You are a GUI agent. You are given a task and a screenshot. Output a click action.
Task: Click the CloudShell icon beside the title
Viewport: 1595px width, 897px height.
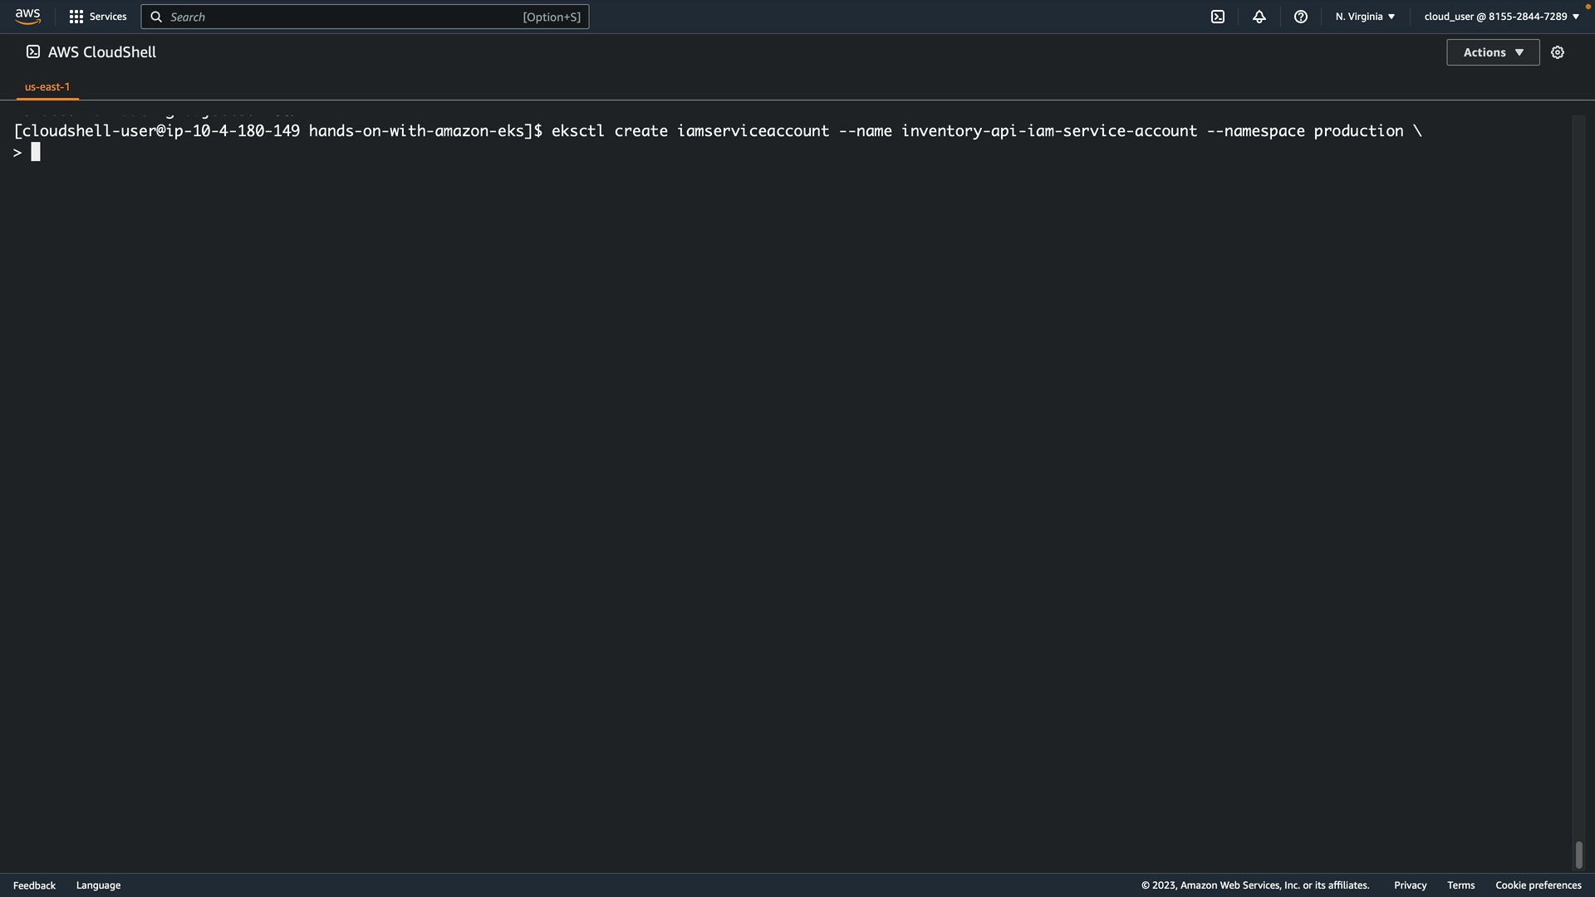[x=33, y=51]
